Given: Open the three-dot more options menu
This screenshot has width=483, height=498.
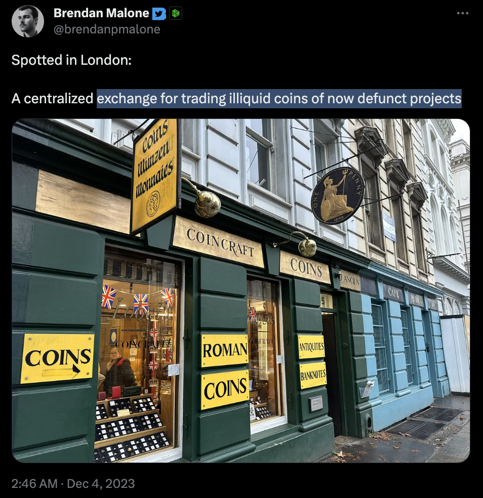Looking at the screenshot, I should 462,13.
